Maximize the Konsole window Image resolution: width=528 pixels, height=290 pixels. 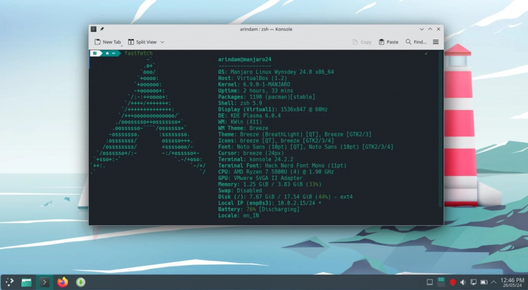pos(430,29)
